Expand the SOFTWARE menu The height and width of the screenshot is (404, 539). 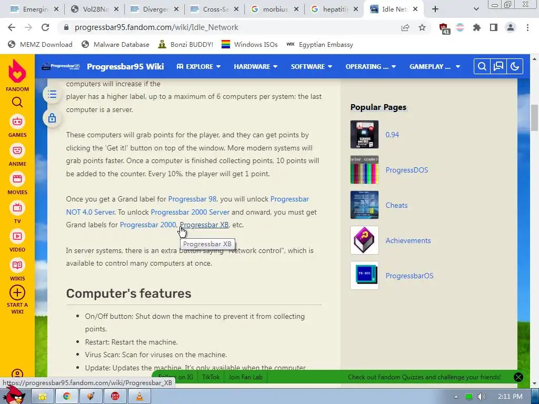[x=312, y=66]
